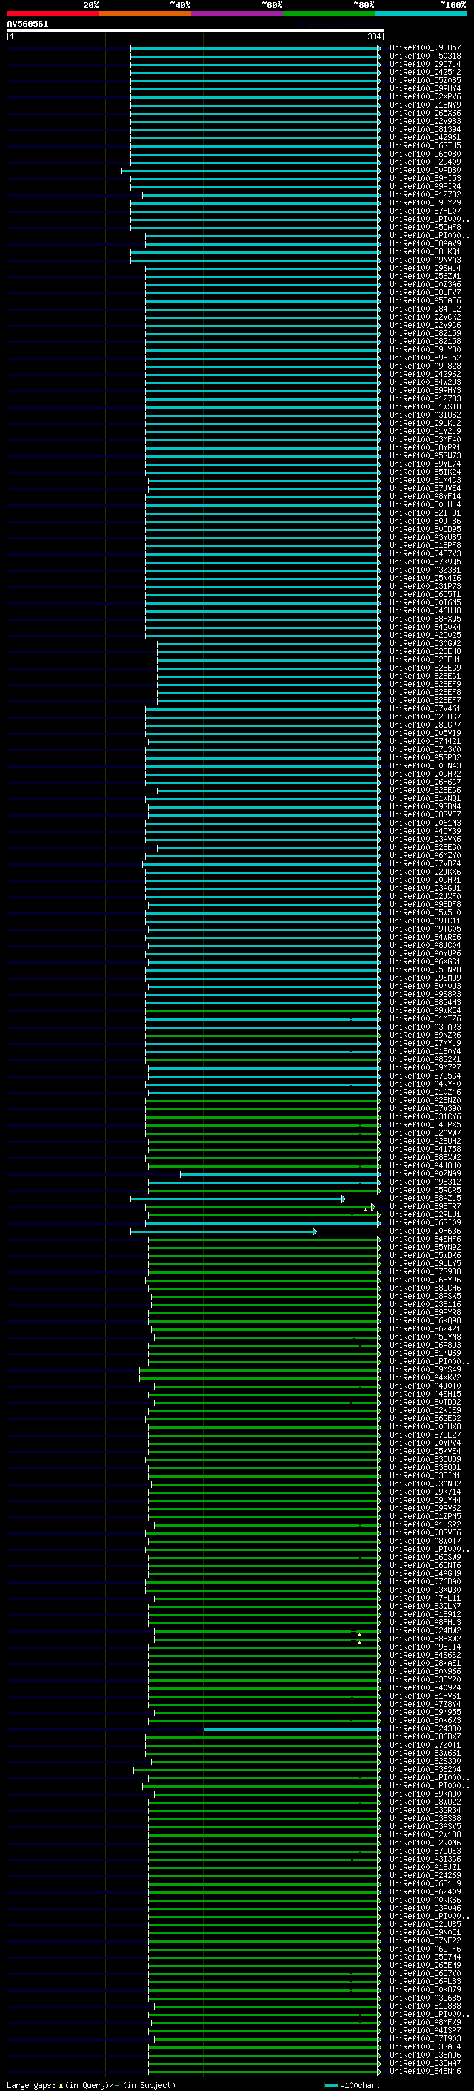Click the short cyan bar for UniRef100_Q0H636

pyautogui.click(x=223, y=1231)
